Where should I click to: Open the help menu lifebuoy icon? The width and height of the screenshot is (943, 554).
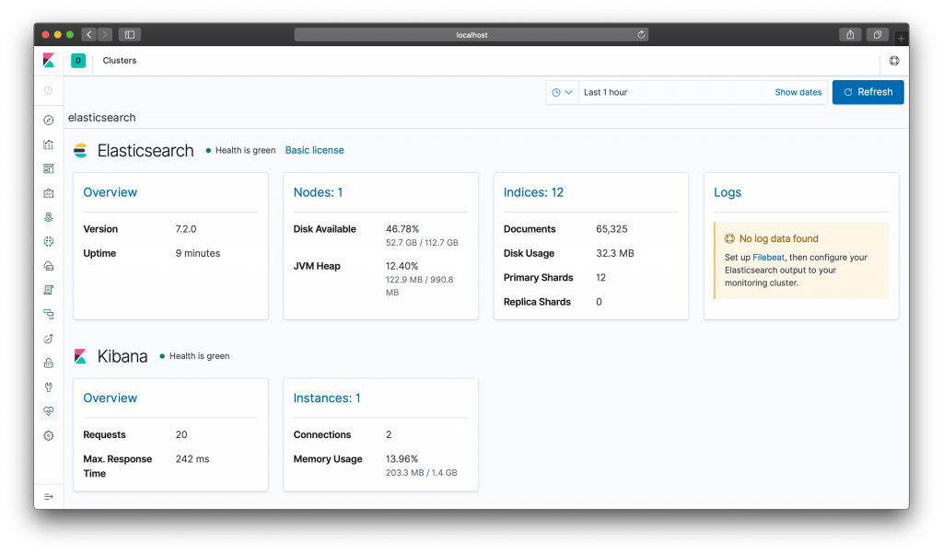click(x=894, y=61)
